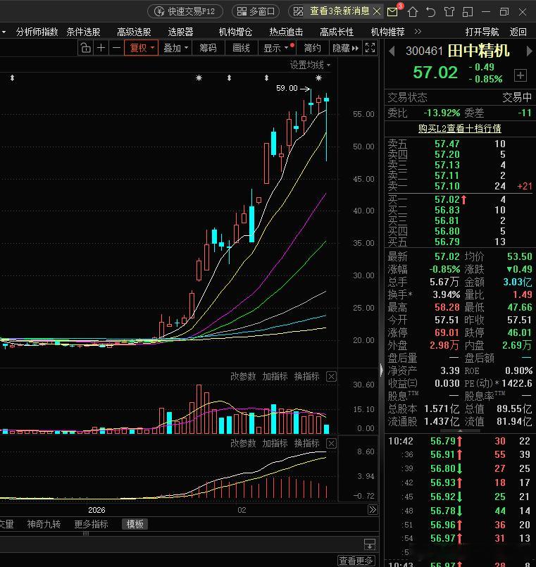Click 加指标 in the volume panel

point(275,376)
